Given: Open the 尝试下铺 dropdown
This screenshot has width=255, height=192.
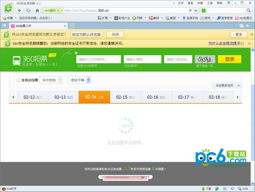Looking at the screenshot, I should tap(79, 80).
